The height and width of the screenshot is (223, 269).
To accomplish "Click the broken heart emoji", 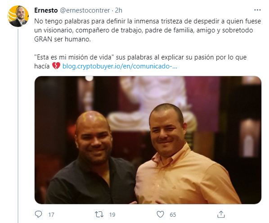I will [56, 66].
